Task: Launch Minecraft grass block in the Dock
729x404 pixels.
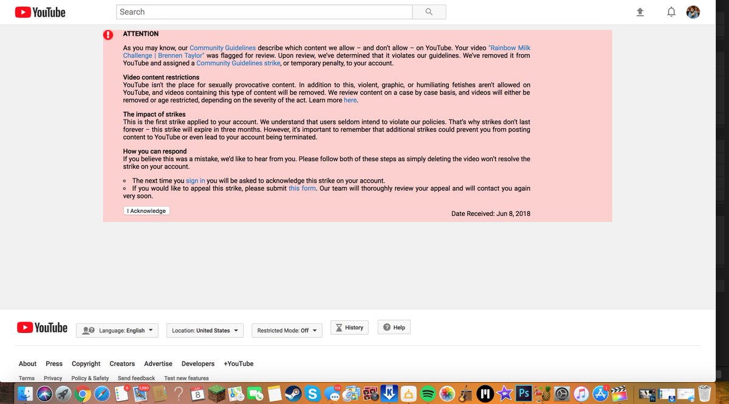Action: point(217,394)
